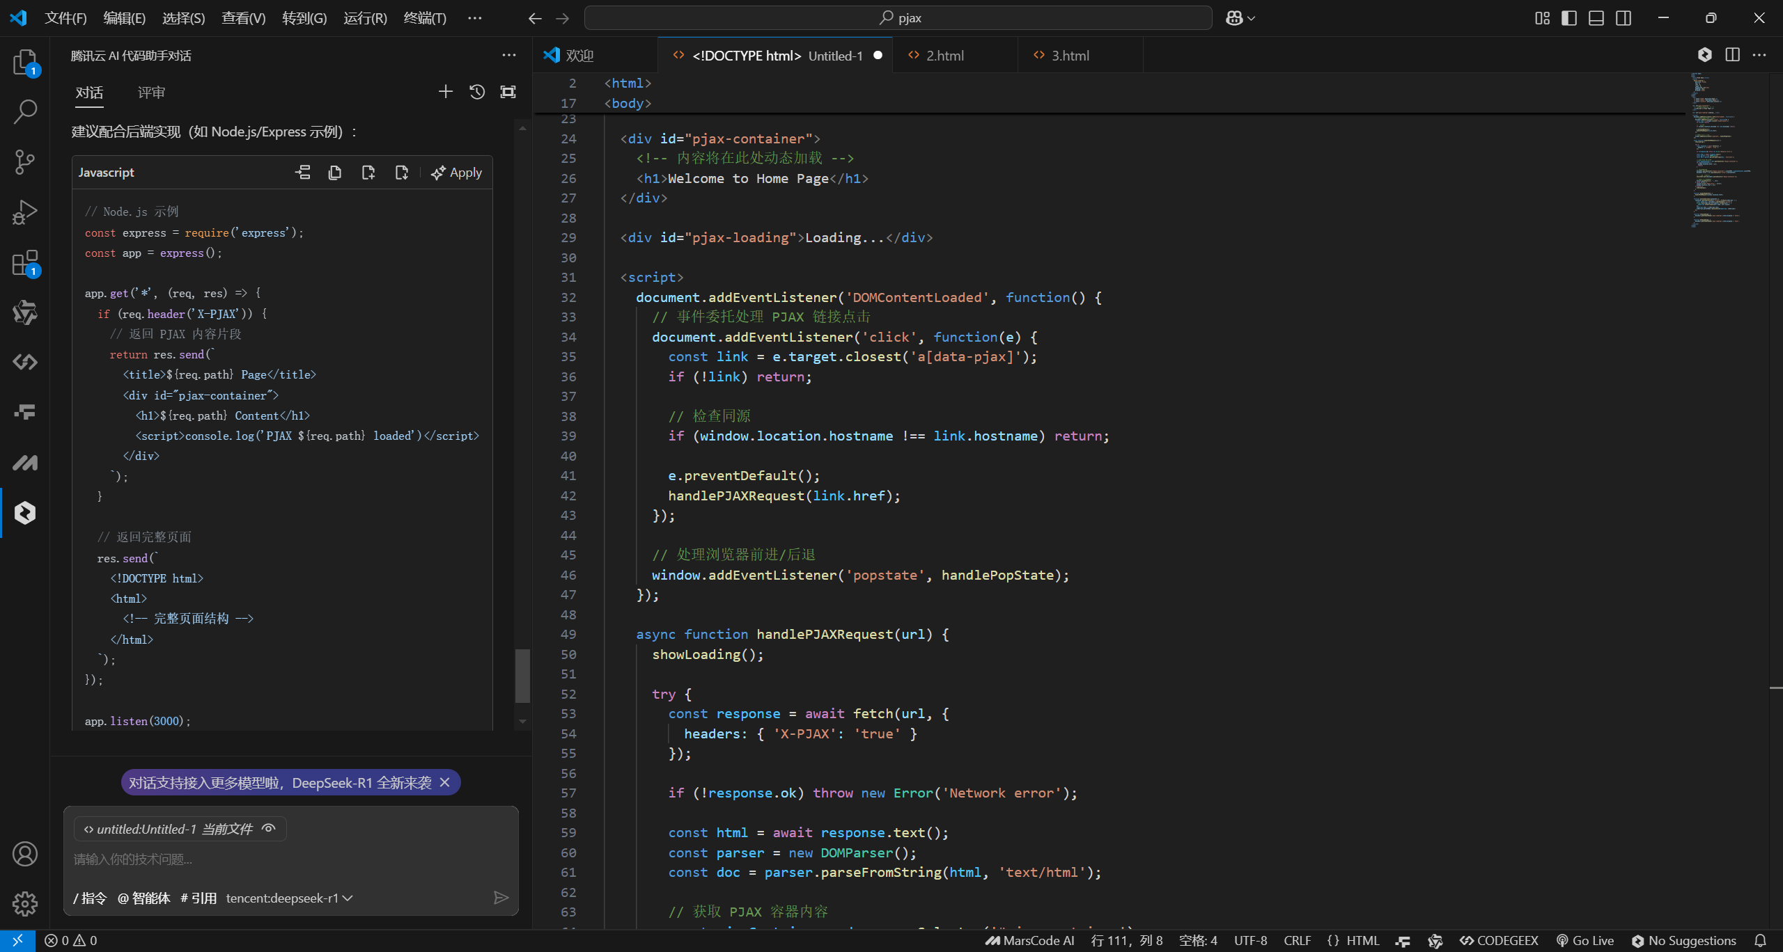Open 查看(V) menu

click(x=244, y=18)
